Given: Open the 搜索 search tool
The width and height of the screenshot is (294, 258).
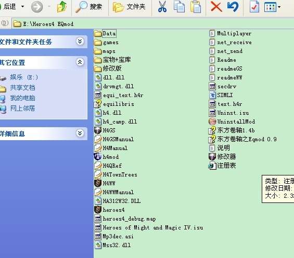Looking at the screenshot, I should [88, 7].
